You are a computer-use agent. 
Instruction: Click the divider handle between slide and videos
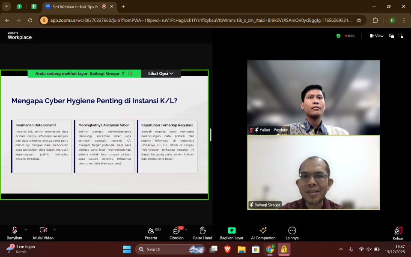pos(210,135)
